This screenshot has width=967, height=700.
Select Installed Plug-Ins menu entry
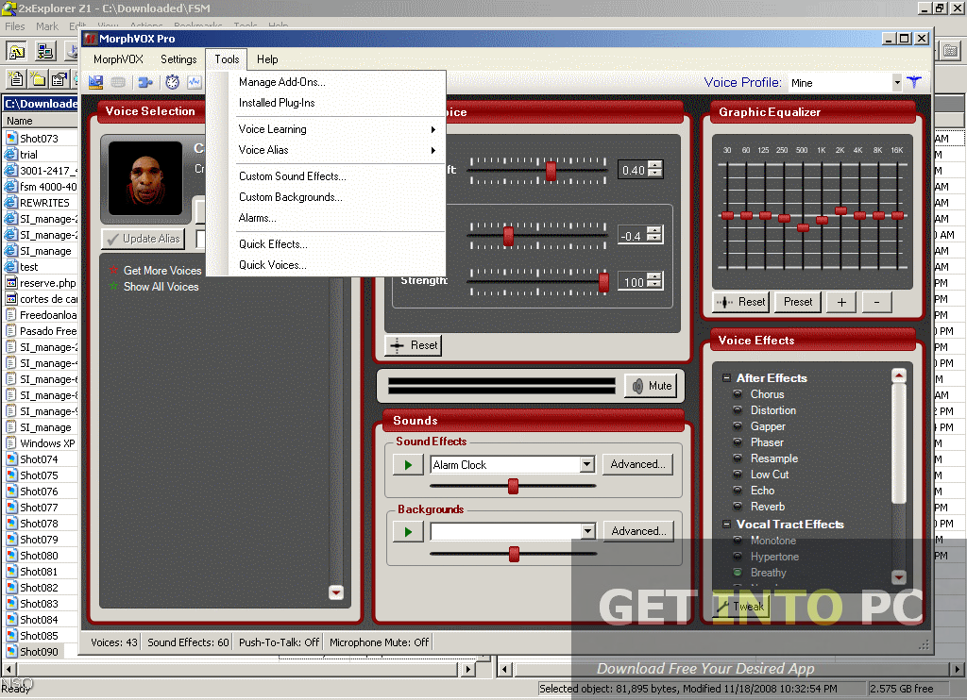[336, 103]
